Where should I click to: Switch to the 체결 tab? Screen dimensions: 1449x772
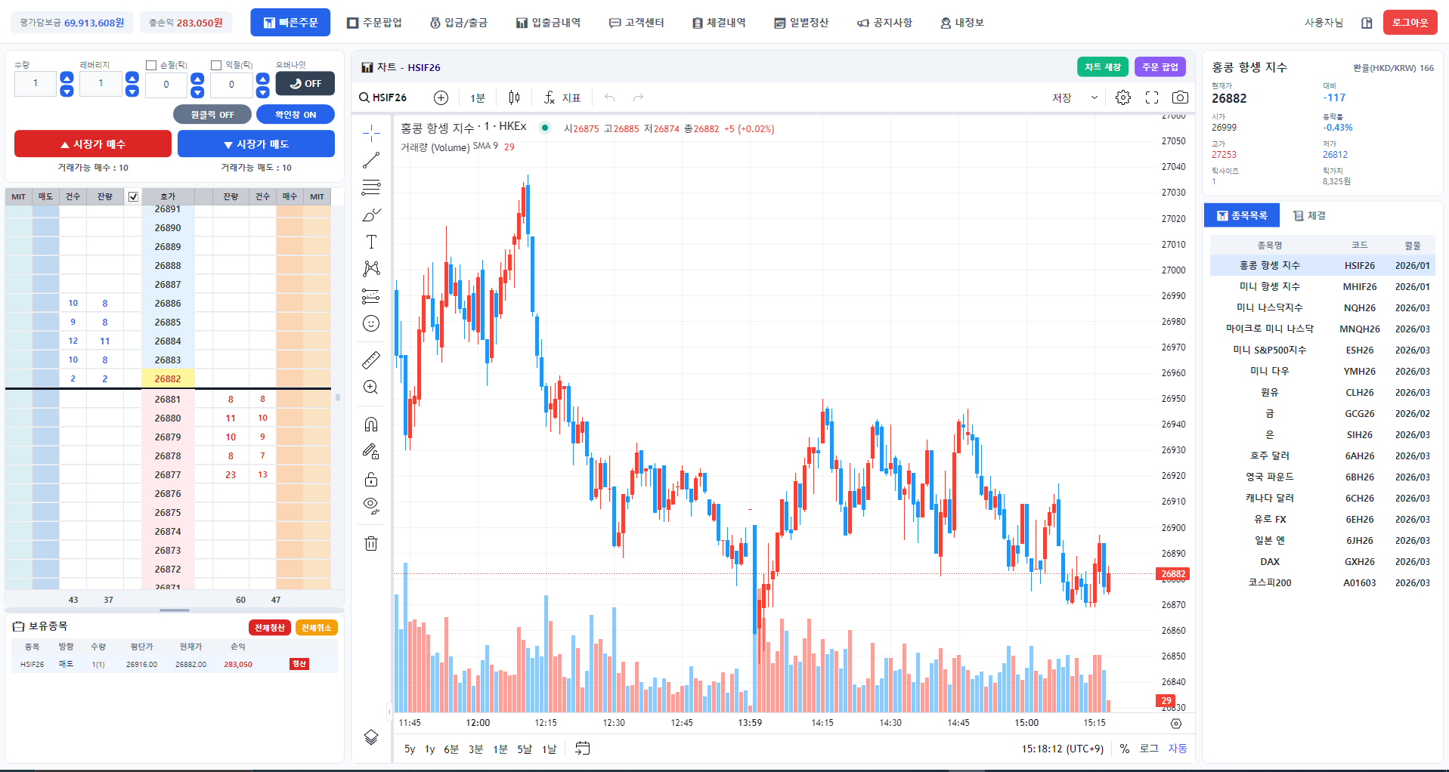tap(1309, 215)
